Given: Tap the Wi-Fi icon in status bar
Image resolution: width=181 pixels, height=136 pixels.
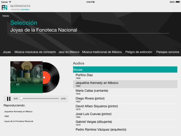Looking at the screenshot, I should (10, 2).
